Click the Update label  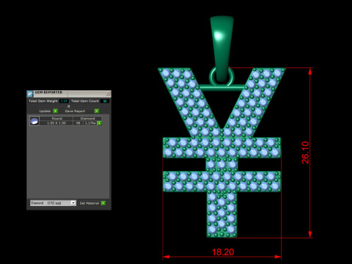(x=45, y=111)
